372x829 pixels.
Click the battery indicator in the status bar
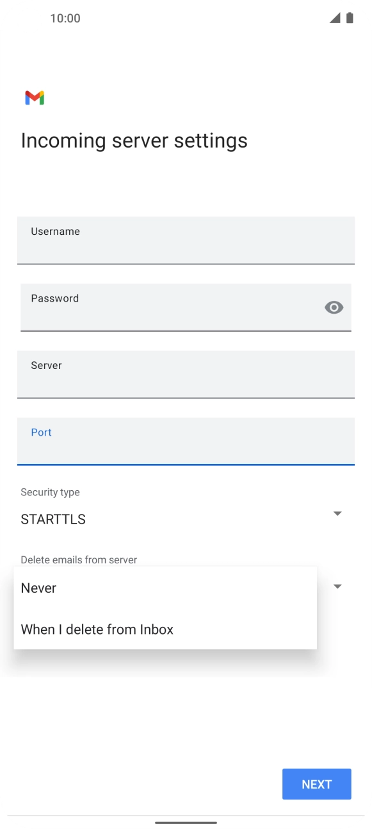(351, 19)
